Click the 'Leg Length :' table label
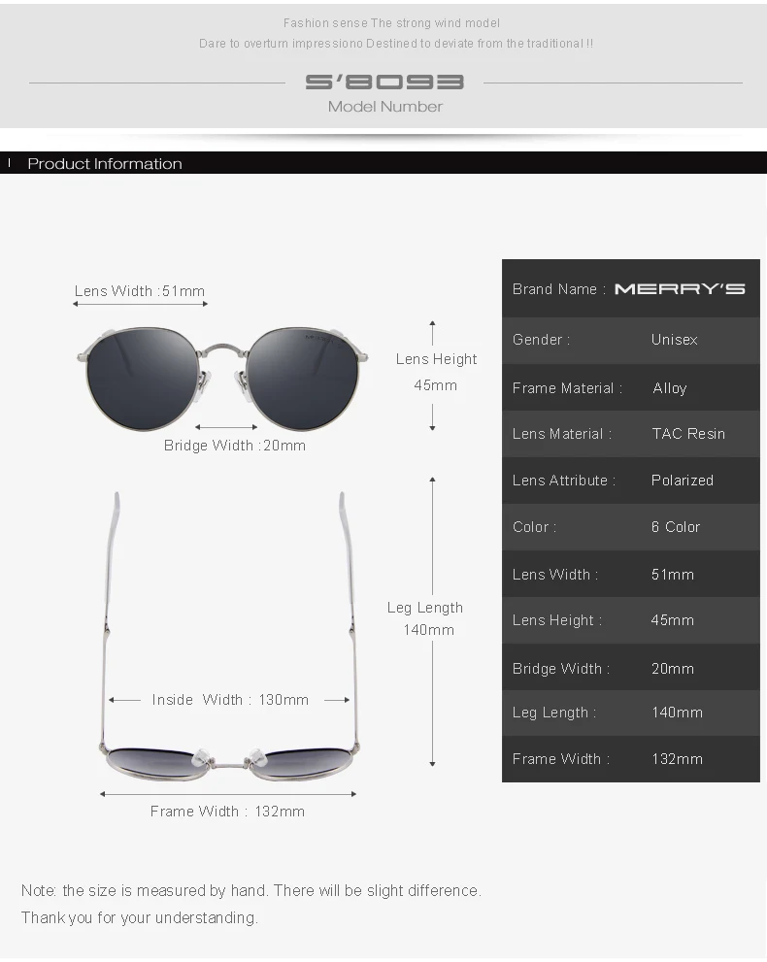This screenshot has height=962, width=767. [x=554, y=713]
